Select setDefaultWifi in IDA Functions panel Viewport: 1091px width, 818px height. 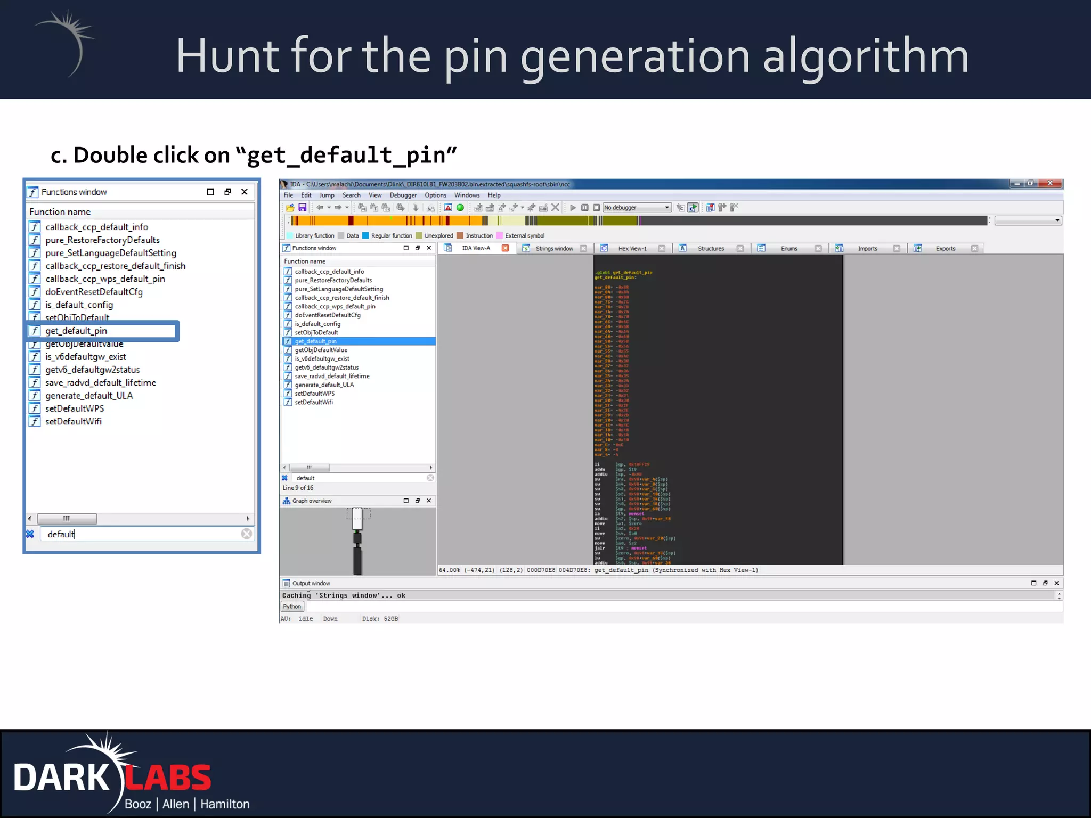[314, 403]
